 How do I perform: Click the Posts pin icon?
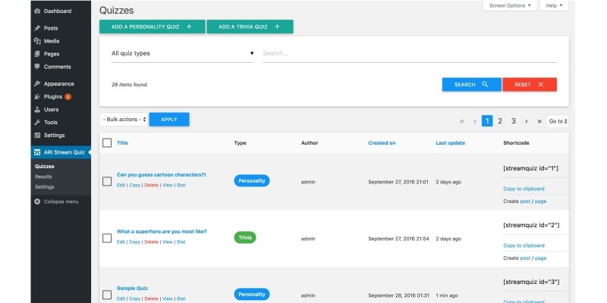[37, 28]
